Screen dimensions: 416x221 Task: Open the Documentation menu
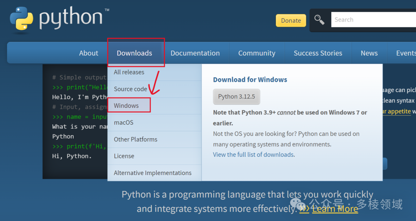click(195, 53)
